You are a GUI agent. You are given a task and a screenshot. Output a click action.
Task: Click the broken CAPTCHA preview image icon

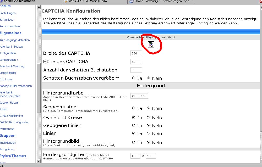151,45
